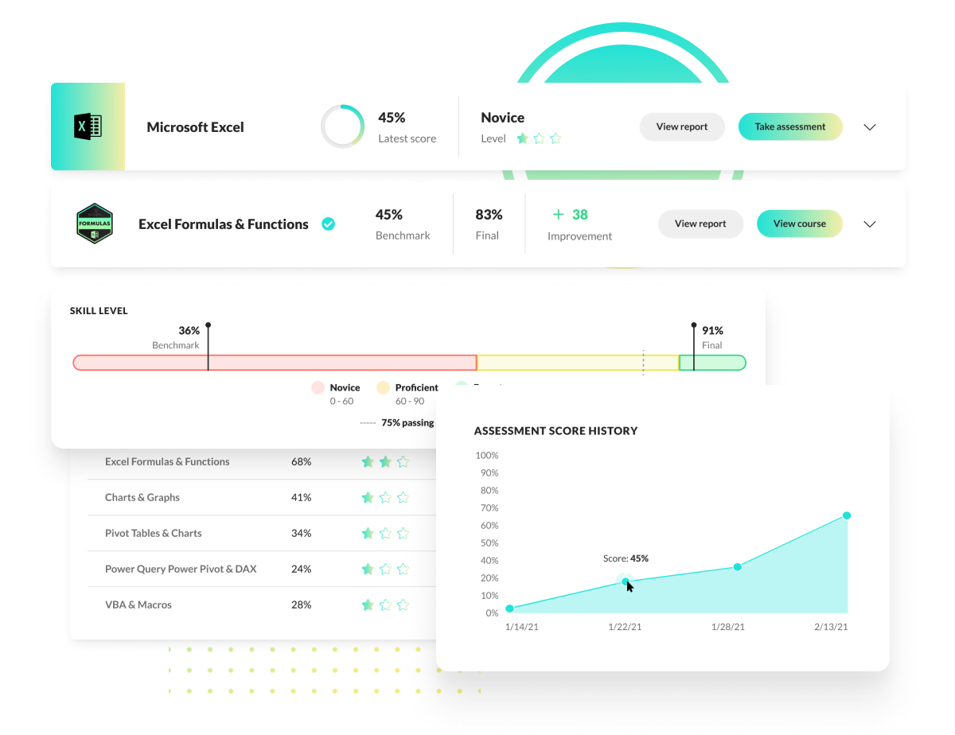Image resolution: width=955 pixels, height=735 pixels.
Task: Click the 28% score in the table
Action: click(x=301, y=605)
